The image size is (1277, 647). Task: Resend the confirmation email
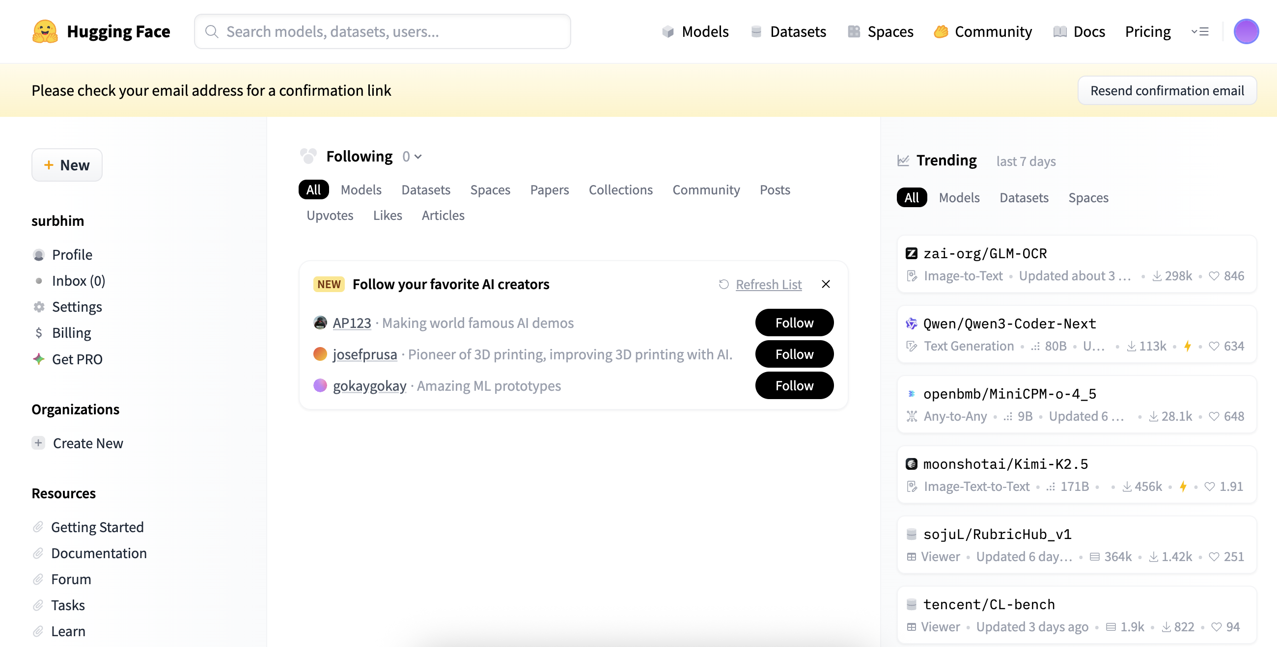tap(1166, 91)
